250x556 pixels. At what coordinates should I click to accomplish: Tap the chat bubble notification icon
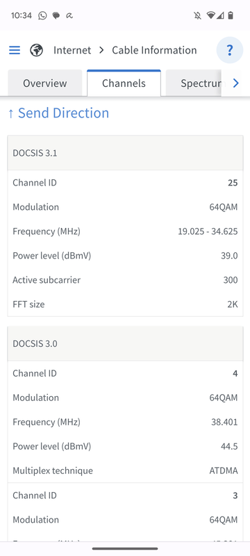point(56,15)
